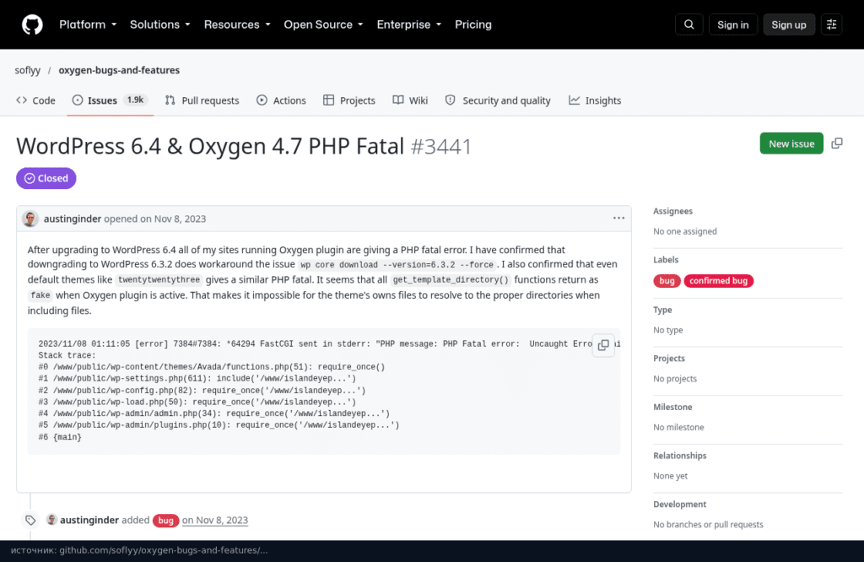Open the oxygen-bugs-and-features repository link
Screen dimensions: 864x562
119,70
